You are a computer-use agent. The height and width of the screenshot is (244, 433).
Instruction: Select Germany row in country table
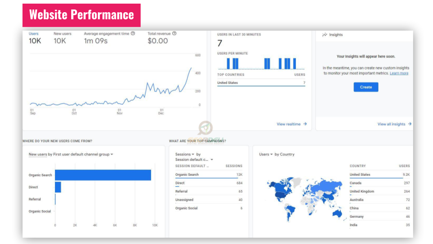click(380, 216)
